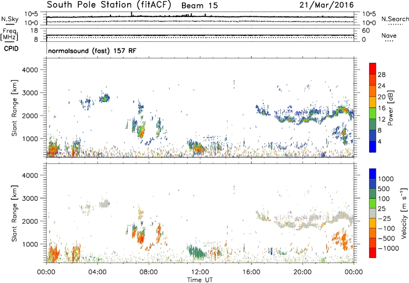Click the dark blue top segment of Velocity color bar

pyautogui.click(x=373, y=174)
